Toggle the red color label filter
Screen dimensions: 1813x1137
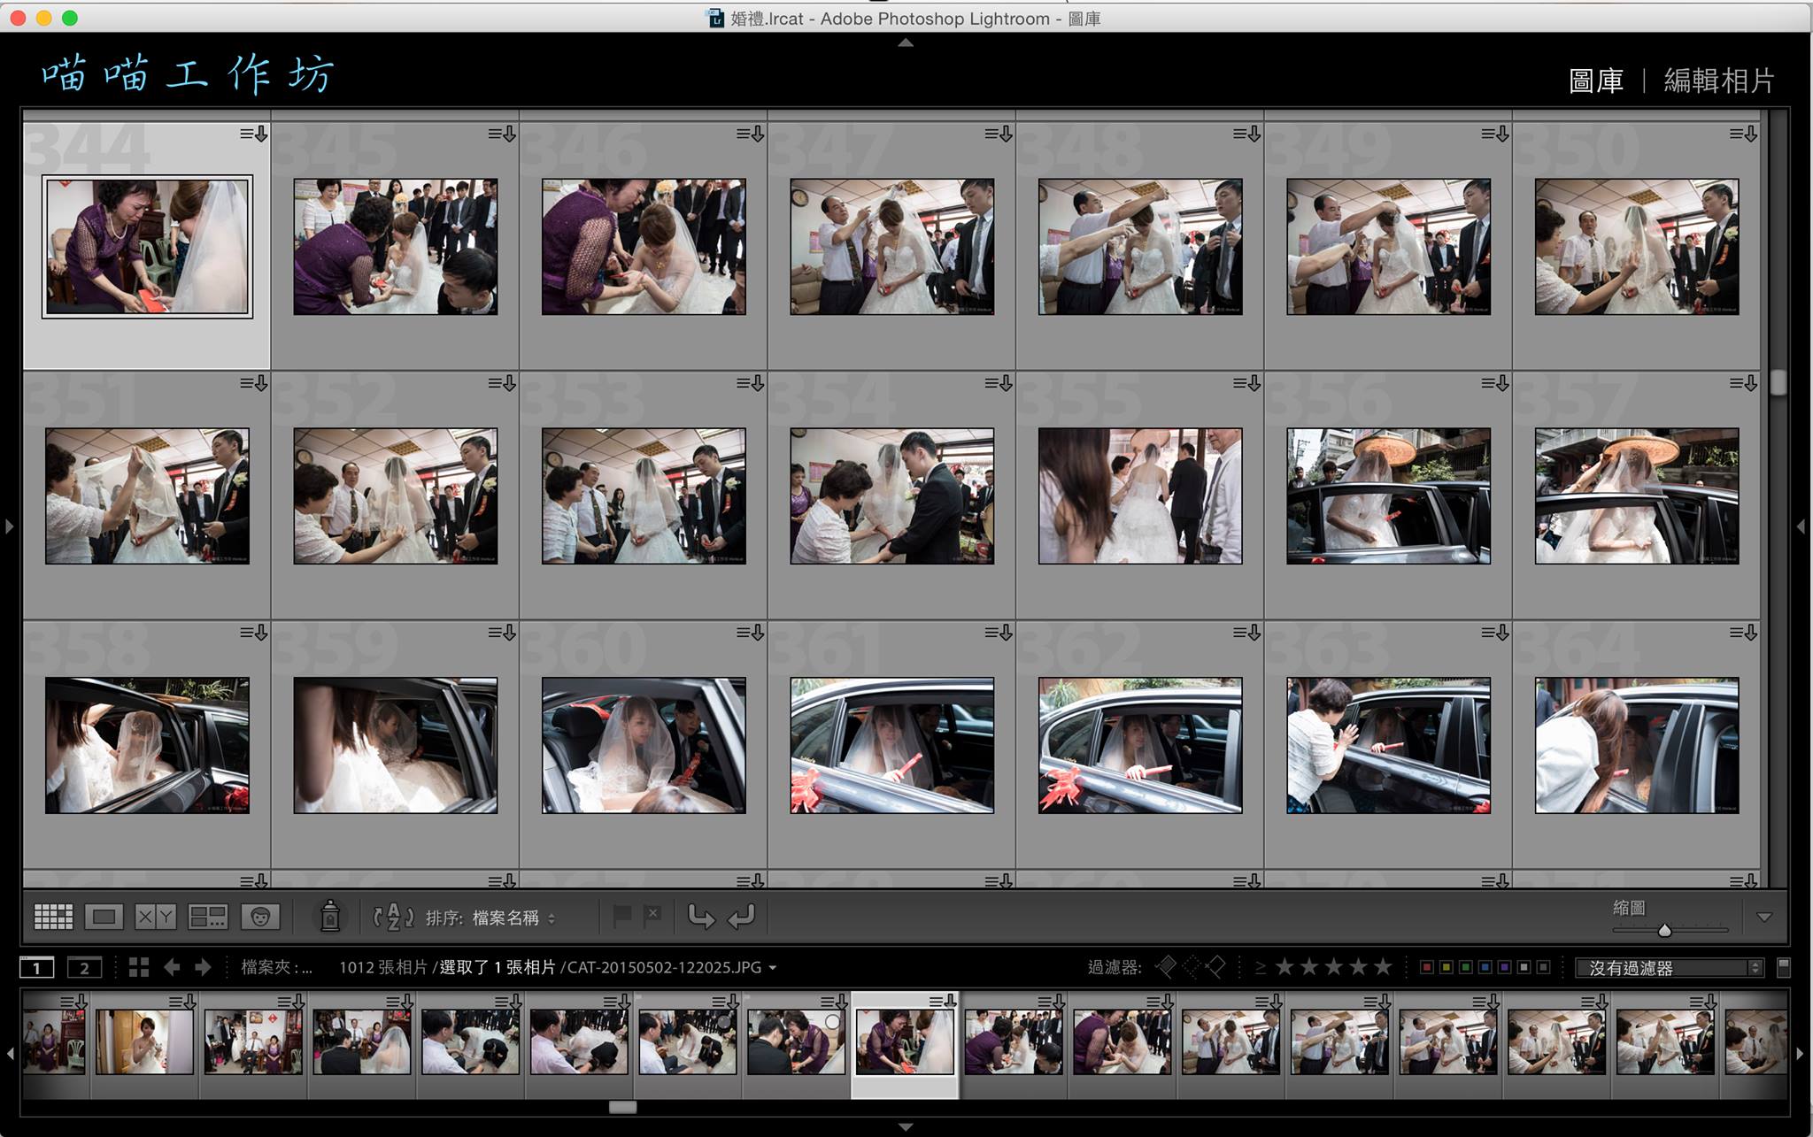[x=1426, y=967]
